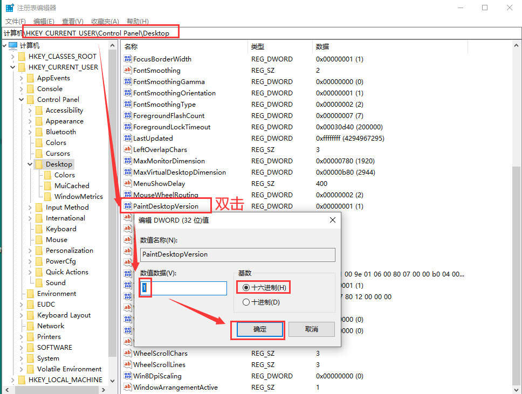Open the 帮助(H) menu
Image resolution: width=522 pixels, height=394 pixels.
tap(138, 22)
